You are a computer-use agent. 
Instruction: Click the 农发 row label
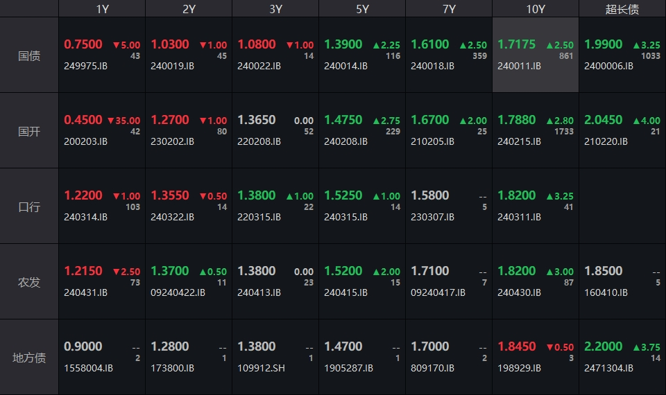point(29,282)
